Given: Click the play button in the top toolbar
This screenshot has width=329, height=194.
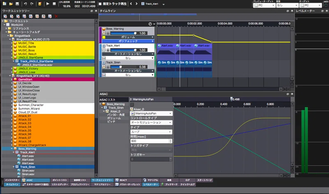Looking at the screenshot, I should [48, 4].
